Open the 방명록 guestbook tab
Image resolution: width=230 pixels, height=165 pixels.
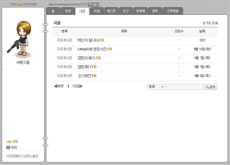pos(141,11)
